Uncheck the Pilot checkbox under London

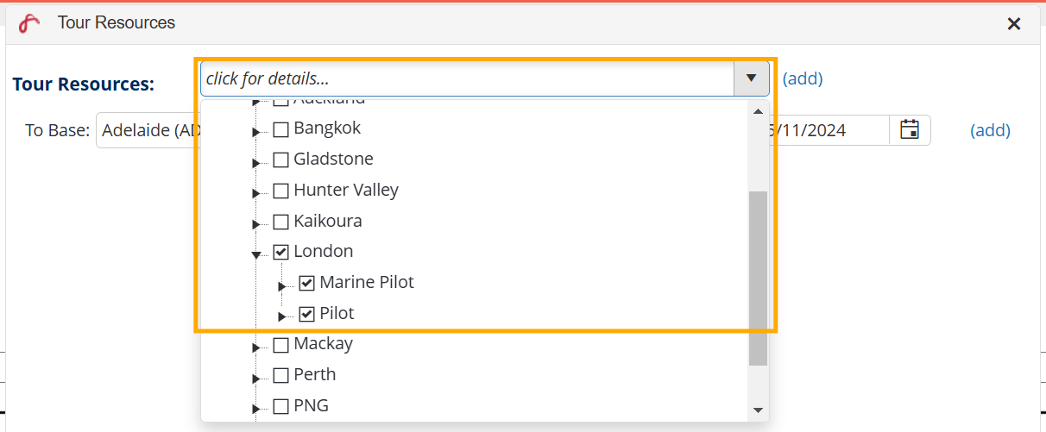point(306,315)
